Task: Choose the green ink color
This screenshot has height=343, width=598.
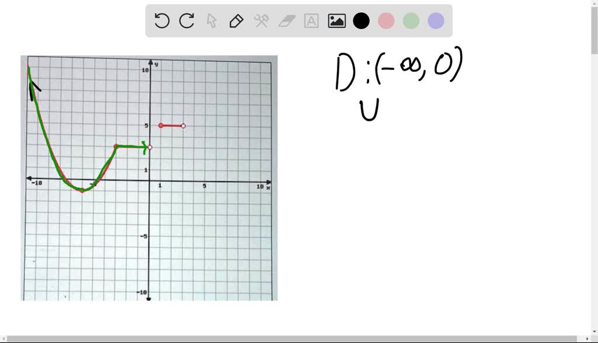Action: pyautogui.click(x=411, y=20)
